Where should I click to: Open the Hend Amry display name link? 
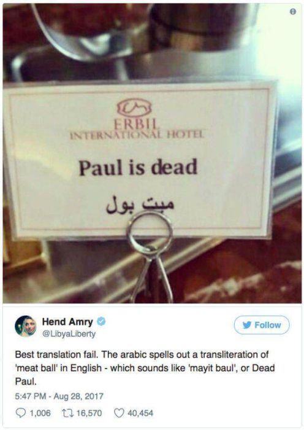67,321
